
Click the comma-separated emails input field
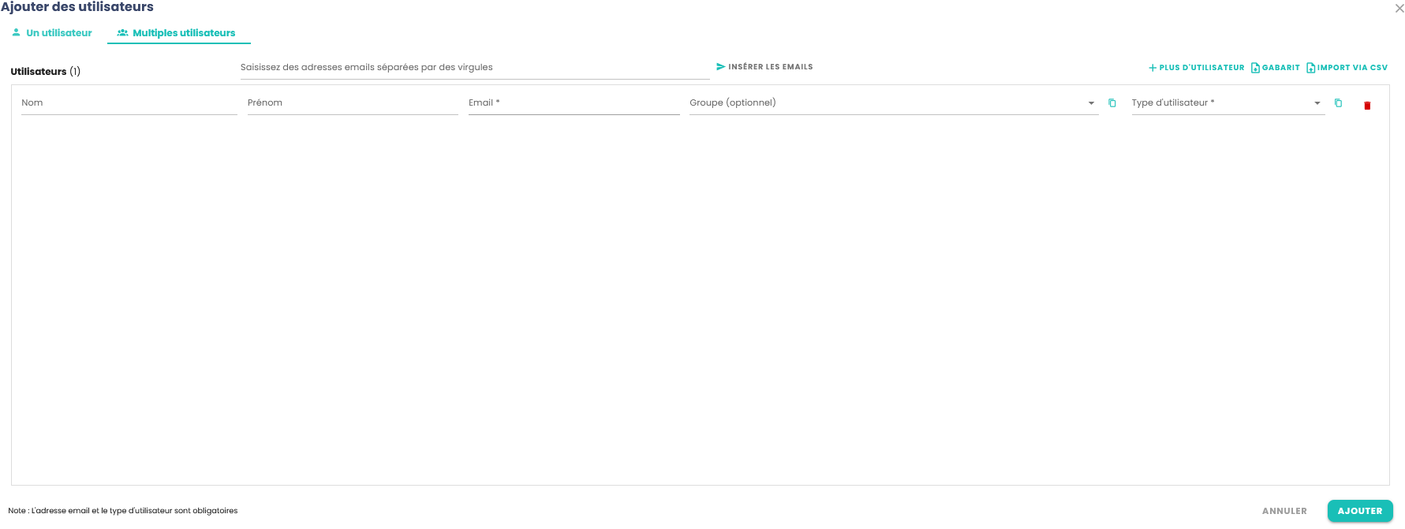click(x=475, y=68)
